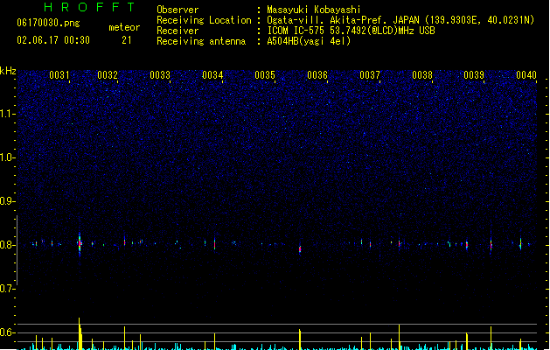Click the 0032 time marker
The image size is (550, 350).
click(x=108, y=75)
